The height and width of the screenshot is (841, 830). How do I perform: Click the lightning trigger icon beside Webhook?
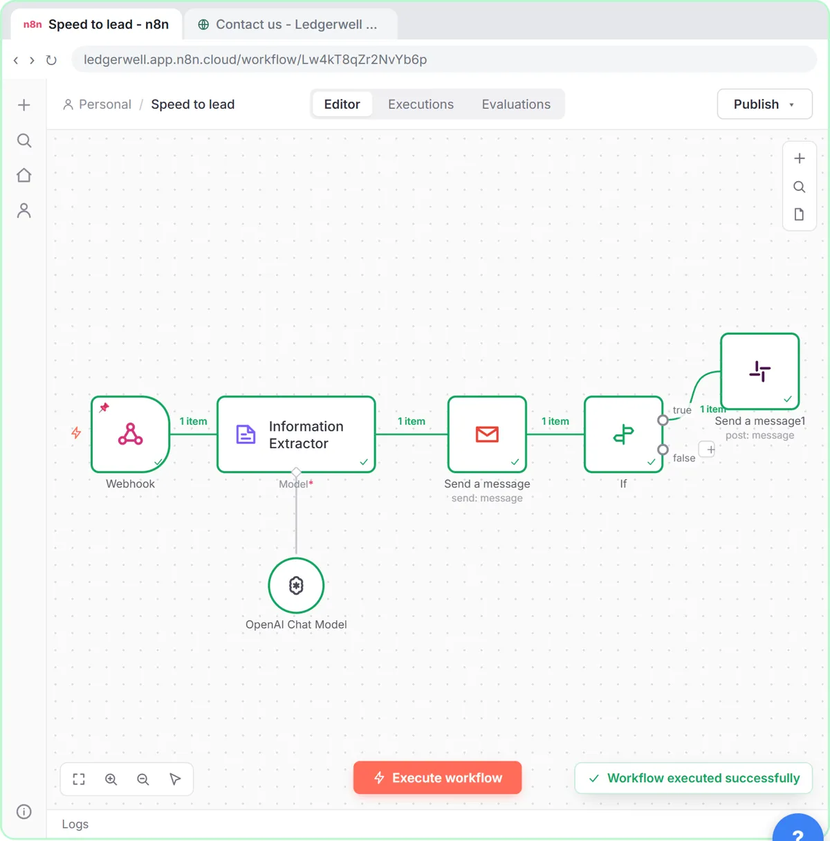point(76,433)
